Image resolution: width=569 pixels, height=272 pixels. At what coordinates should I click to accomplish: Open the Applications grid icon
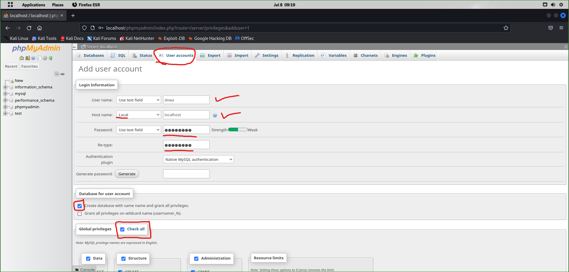tap(10, 4)
